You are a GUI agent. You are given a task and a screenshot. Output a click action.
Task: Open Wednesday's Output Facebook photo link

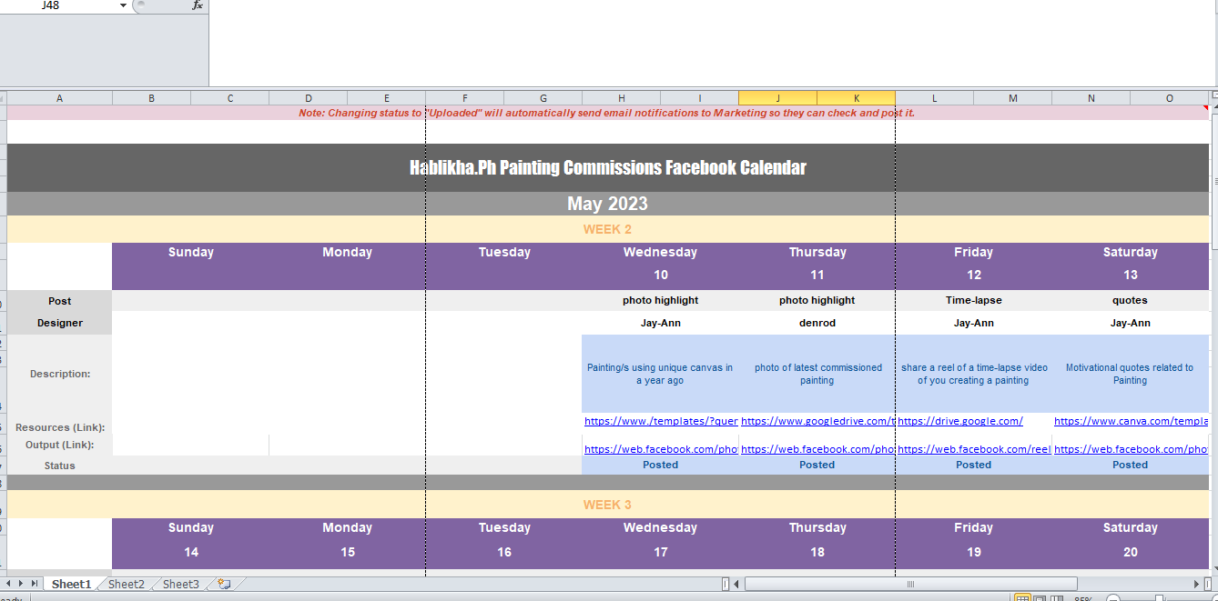coord(661,449)
